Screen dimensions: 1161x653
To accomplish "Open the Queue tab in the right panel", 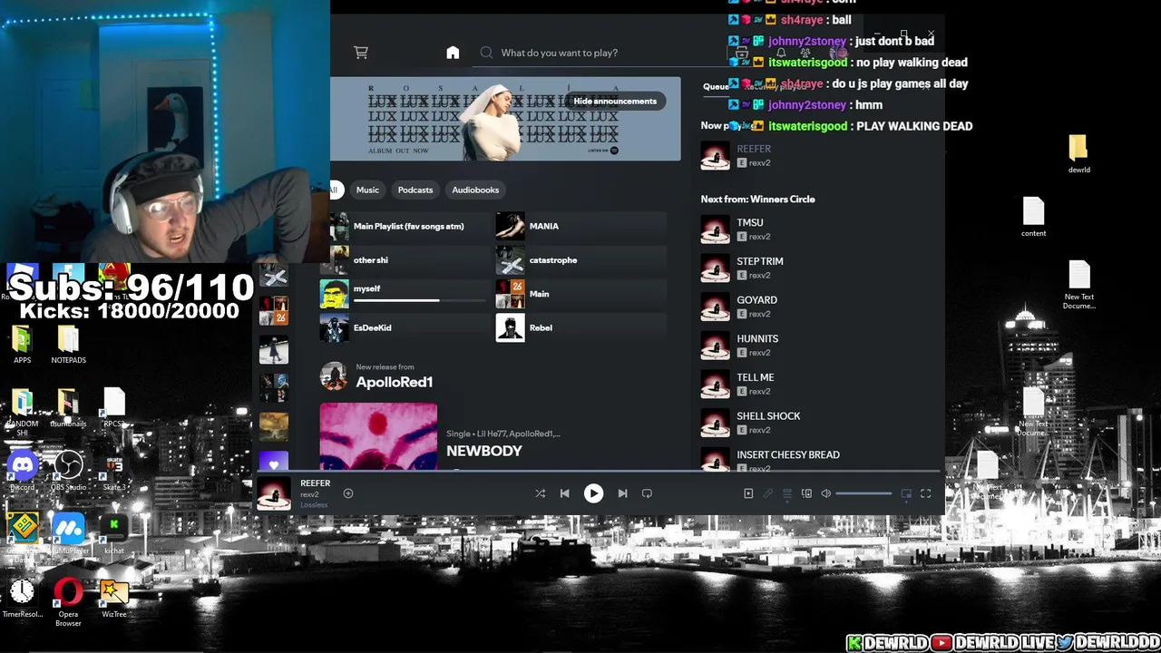I will [x=716, y=86].
